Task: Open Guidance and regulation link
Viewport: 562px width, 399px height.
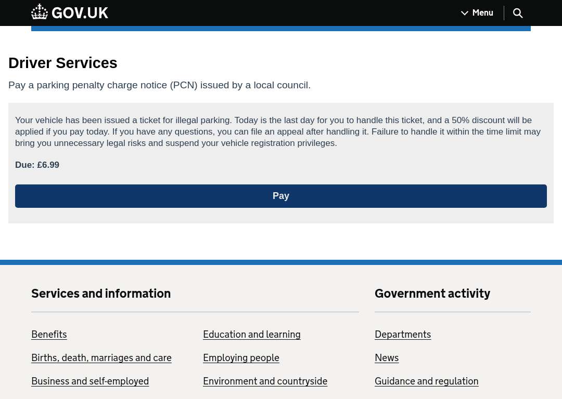Action: [x=426, y=381]
